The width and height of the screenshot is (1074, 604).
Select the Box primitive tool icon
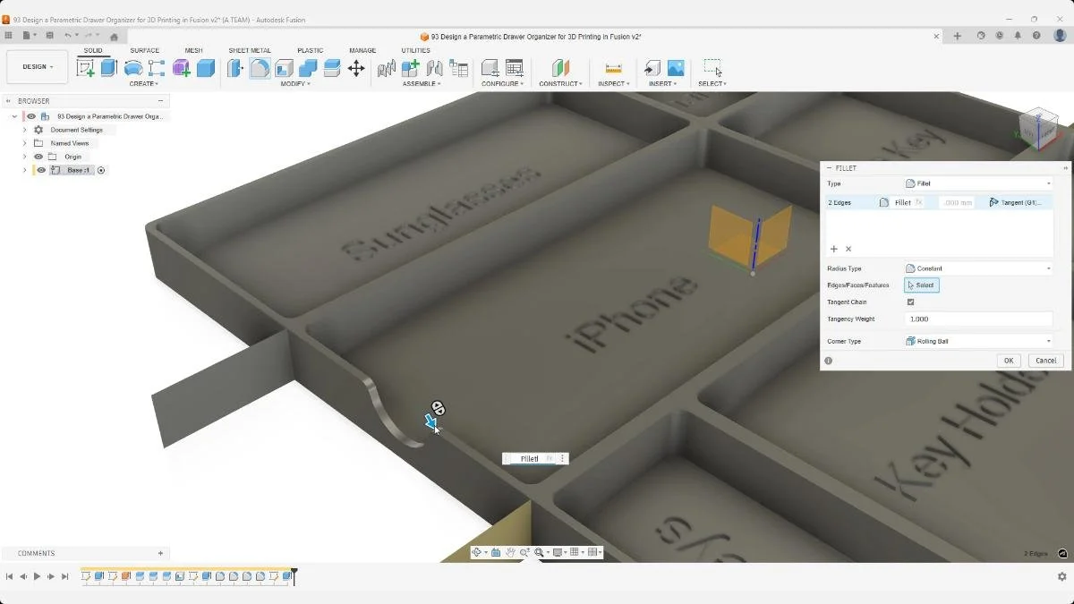pyautogui.click(x=206, y=68)
